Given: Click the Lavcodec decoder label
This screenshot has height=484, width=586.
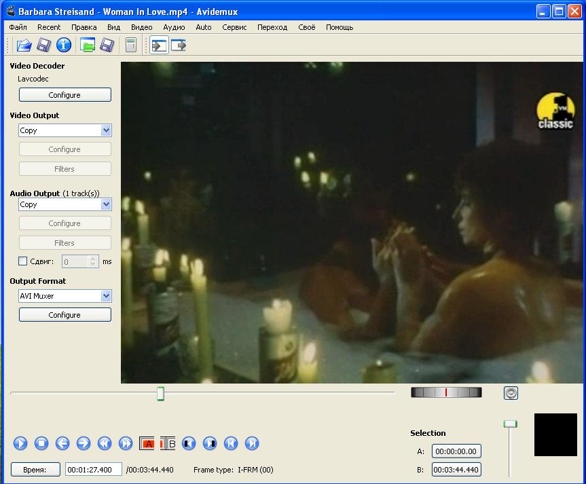Looking at the screenshot, I should tap(33, 79).
